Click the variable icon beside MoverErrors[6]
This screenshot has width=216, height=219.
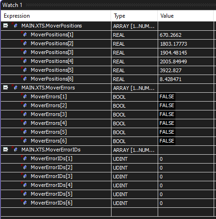click(x=24, y=141)
